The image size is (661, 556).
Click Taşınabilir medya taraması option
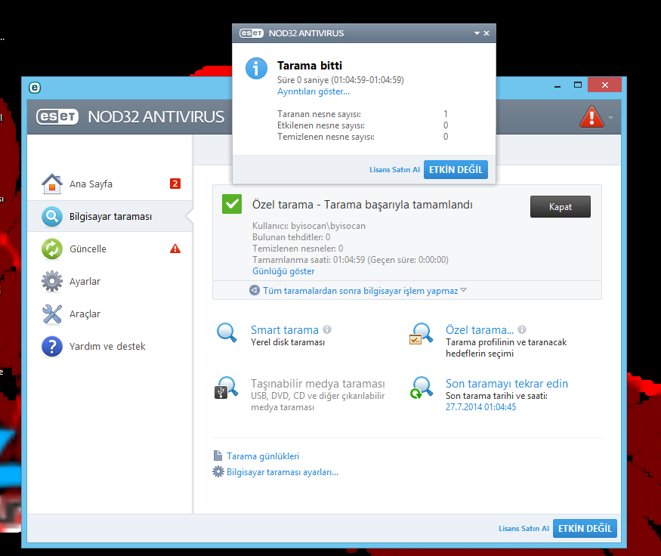coord(318,384)
